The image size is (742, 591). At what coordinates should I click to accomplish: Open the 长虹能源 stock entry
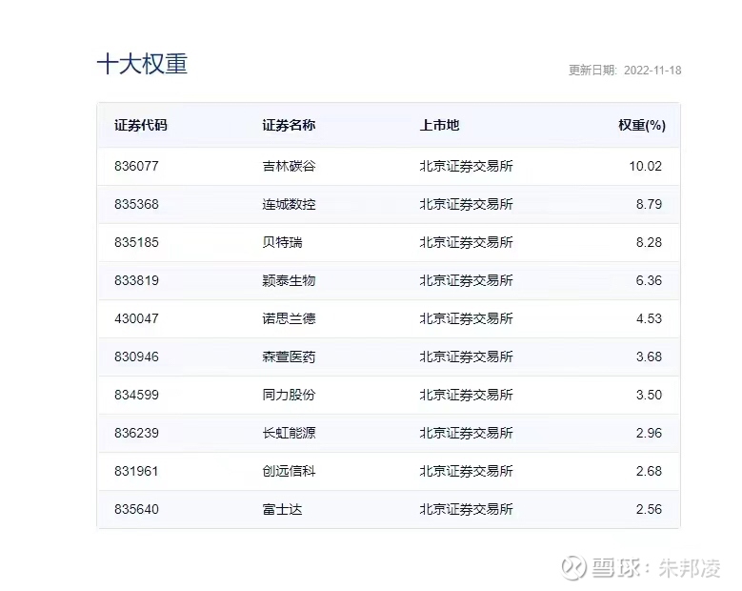pos(289,433)
